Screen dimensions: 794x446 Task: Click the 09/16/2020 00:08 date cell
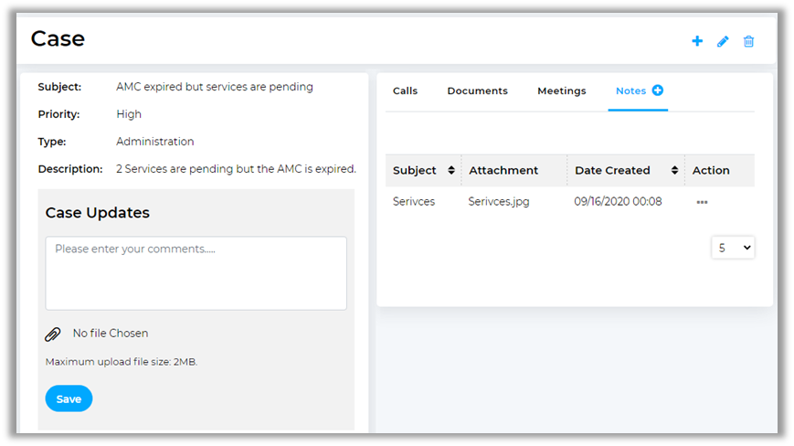point(618,201)
